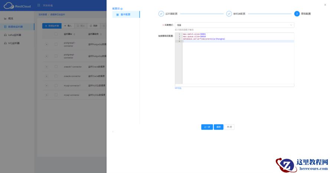Select the 基本配置 tab
Image resolution: width=330 pixels, height=173 pixels.
click(x=125, y=14)
